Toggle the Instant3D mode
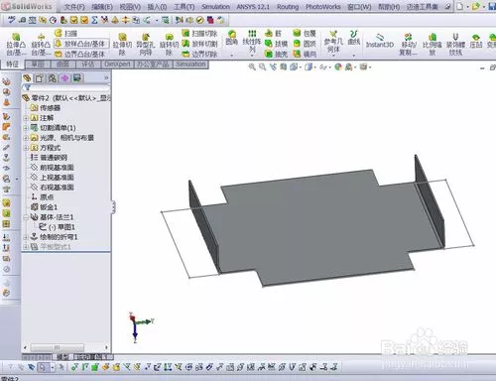This screenshot has width=496, height=381. click(380, 40)
